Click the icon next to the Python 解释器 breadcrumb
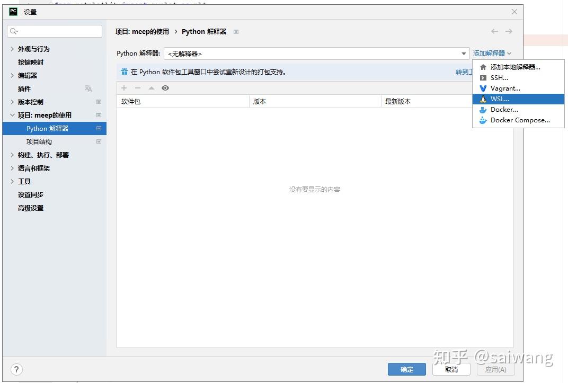 tap(236, 32)
